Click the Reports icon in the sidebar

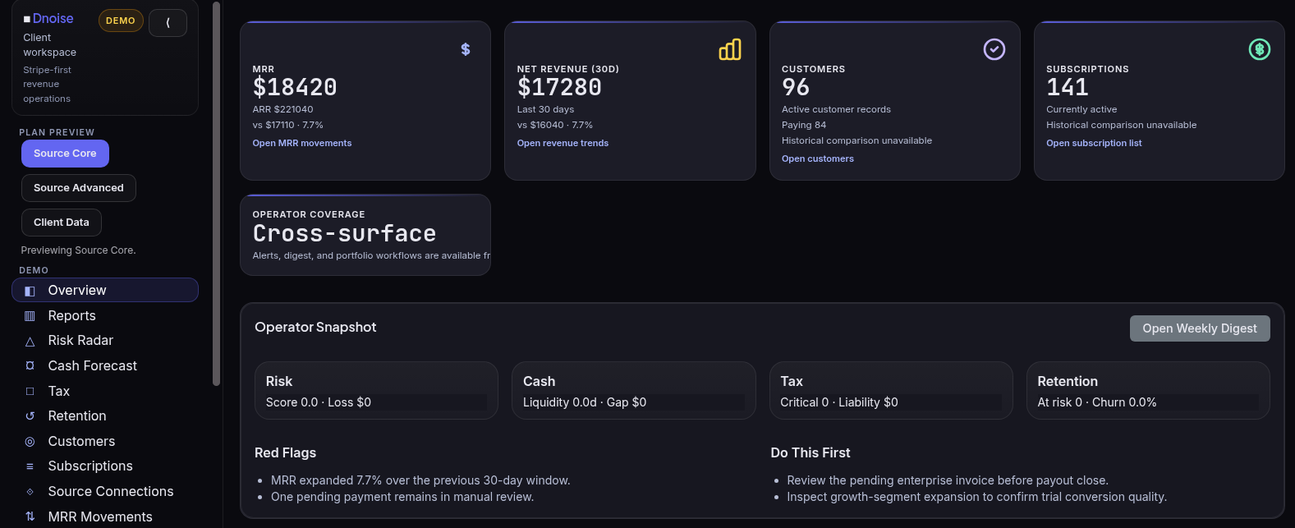pyautogui.click(x=30, y=316)
